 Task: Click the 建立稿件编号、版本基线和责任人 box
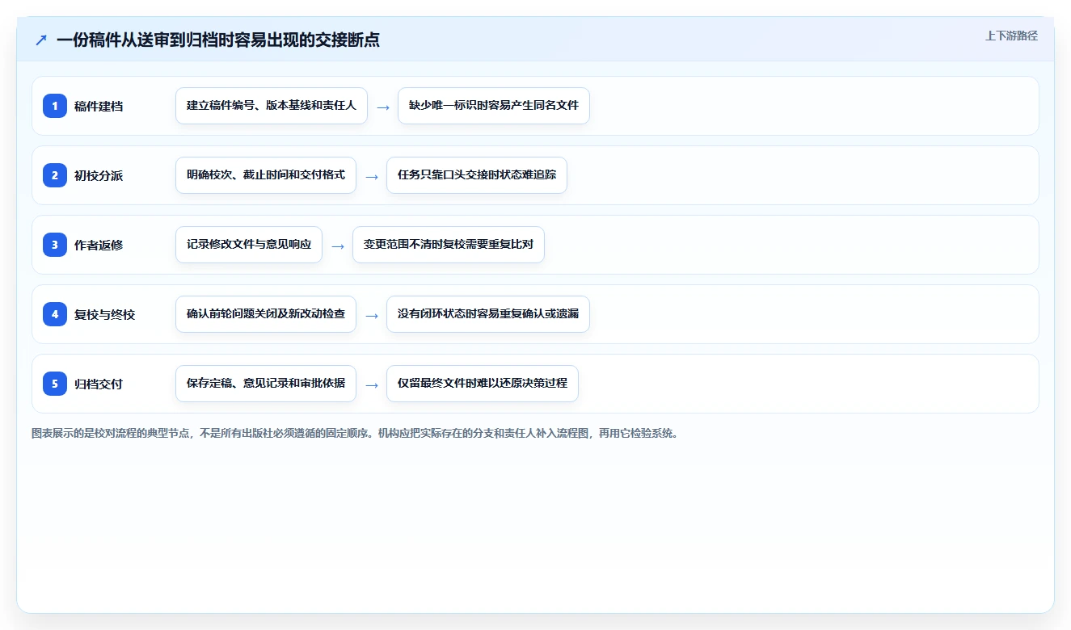[272, 106]
